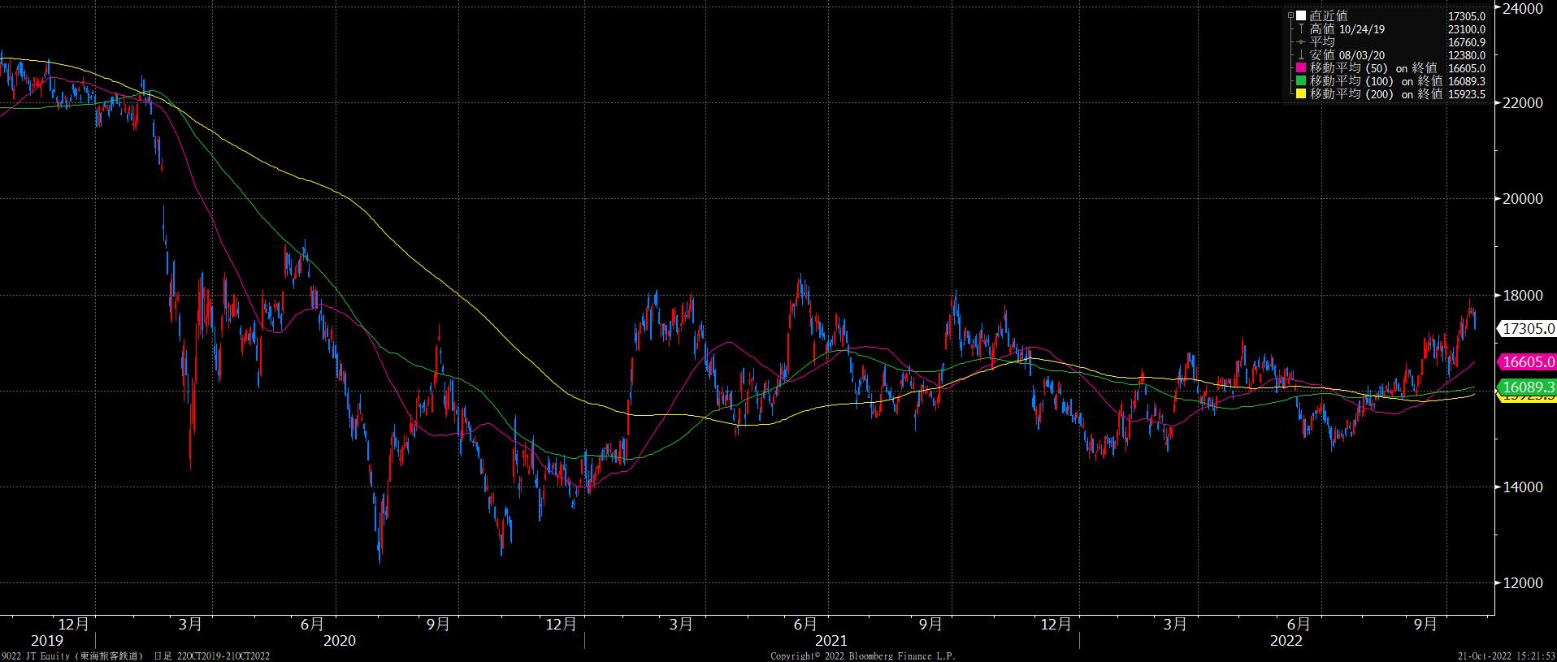The height and width of the screenshot is (662, 1557).
Task: Click the 高値 high marker icon in legend
Action: (1301, 28)
